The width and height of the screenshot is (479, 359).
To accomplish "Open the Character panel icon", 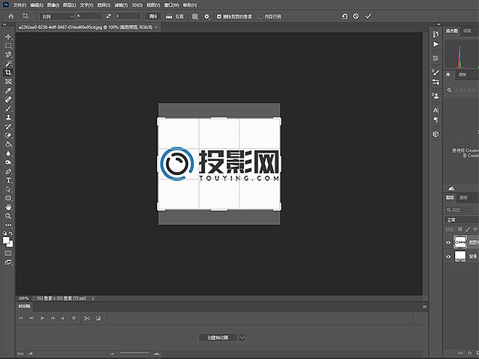I will click(436, 110).
